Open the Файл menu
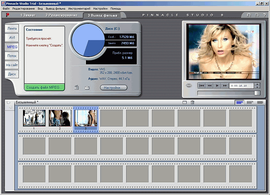This screenshot has width=270, height=195. pyautogui.click(x=6, y=9)
